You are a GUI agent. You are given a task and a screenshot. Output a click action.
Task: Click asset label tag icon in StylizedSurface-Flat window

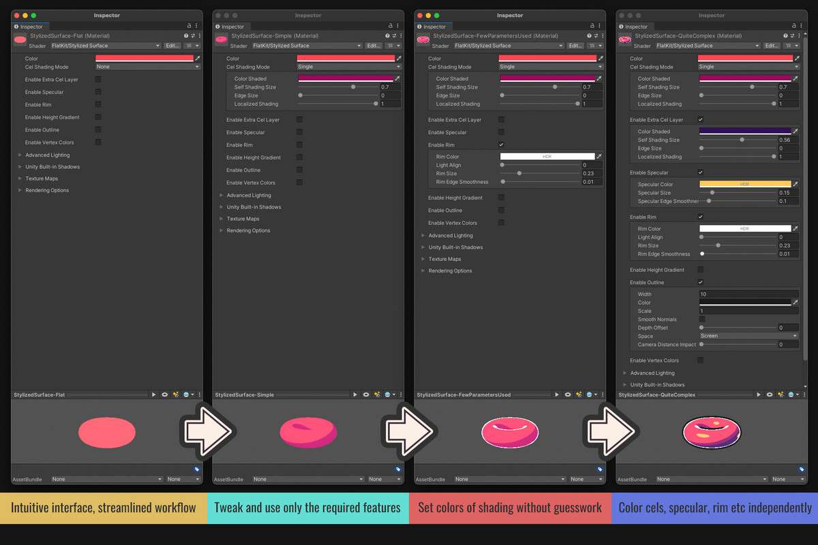pos(197,469)
